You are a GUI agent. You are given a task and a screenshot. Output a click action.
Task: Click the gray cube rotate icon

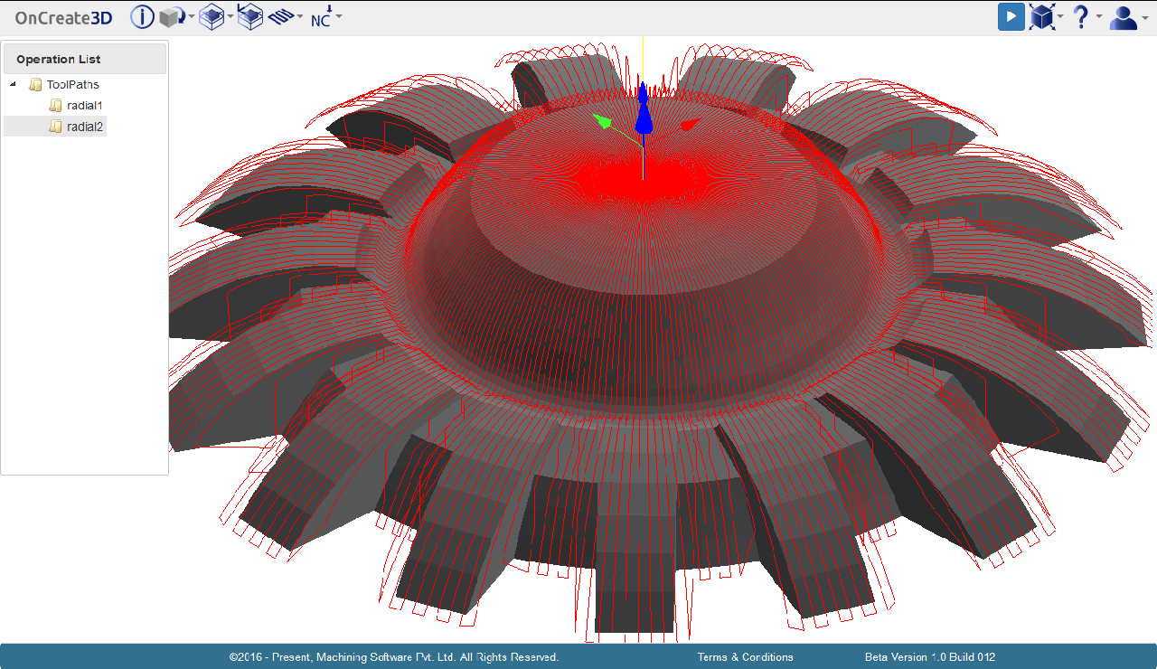171,17
